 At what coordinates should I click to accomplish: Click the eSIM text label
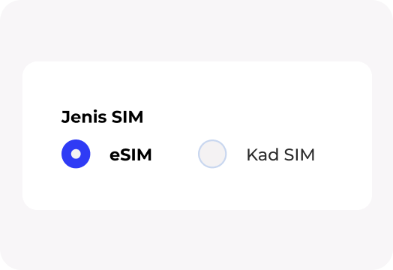click(x=130, y=154)
